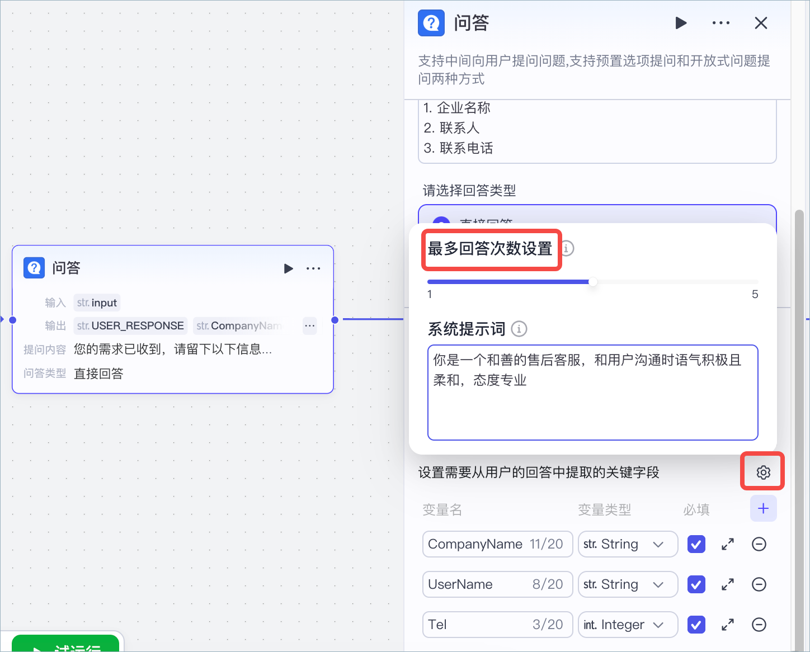
Task: Open the gear settings for key fields
Action: 763,473
